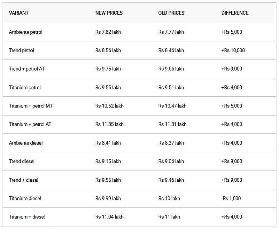
Task: Select the OLD PRICES column header
Action: coord(171,13)
